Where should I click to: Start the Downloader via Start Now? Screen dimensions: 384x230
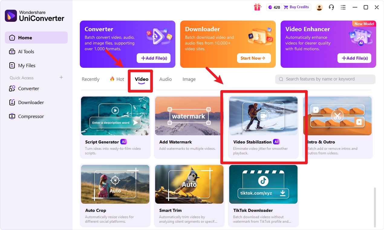pos(254,58)
